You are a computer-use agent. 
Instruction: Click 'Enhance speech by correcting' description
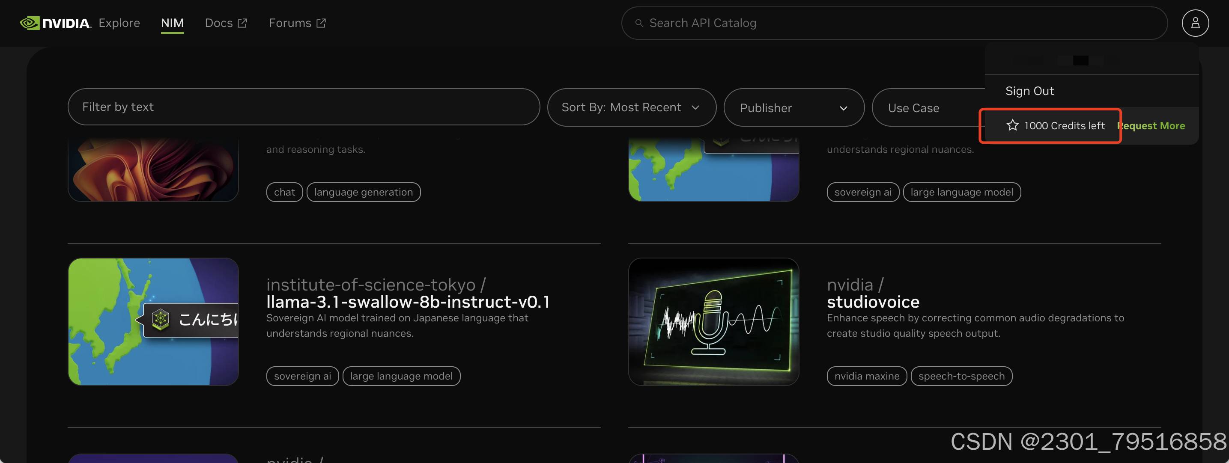975,325
